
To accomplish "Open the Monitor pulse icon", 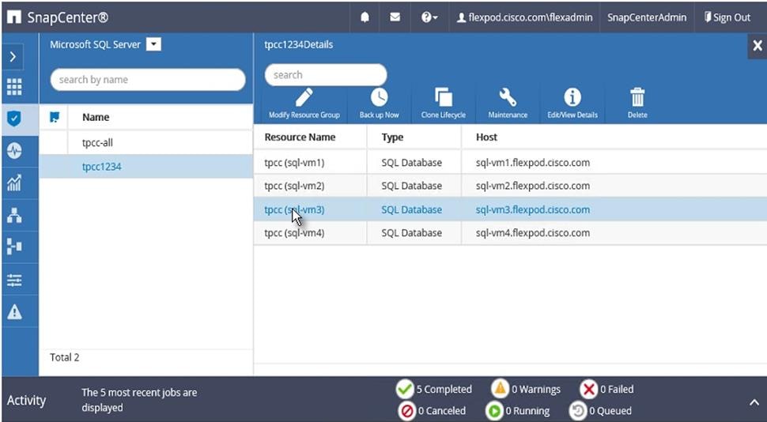I will pos(14,151).
